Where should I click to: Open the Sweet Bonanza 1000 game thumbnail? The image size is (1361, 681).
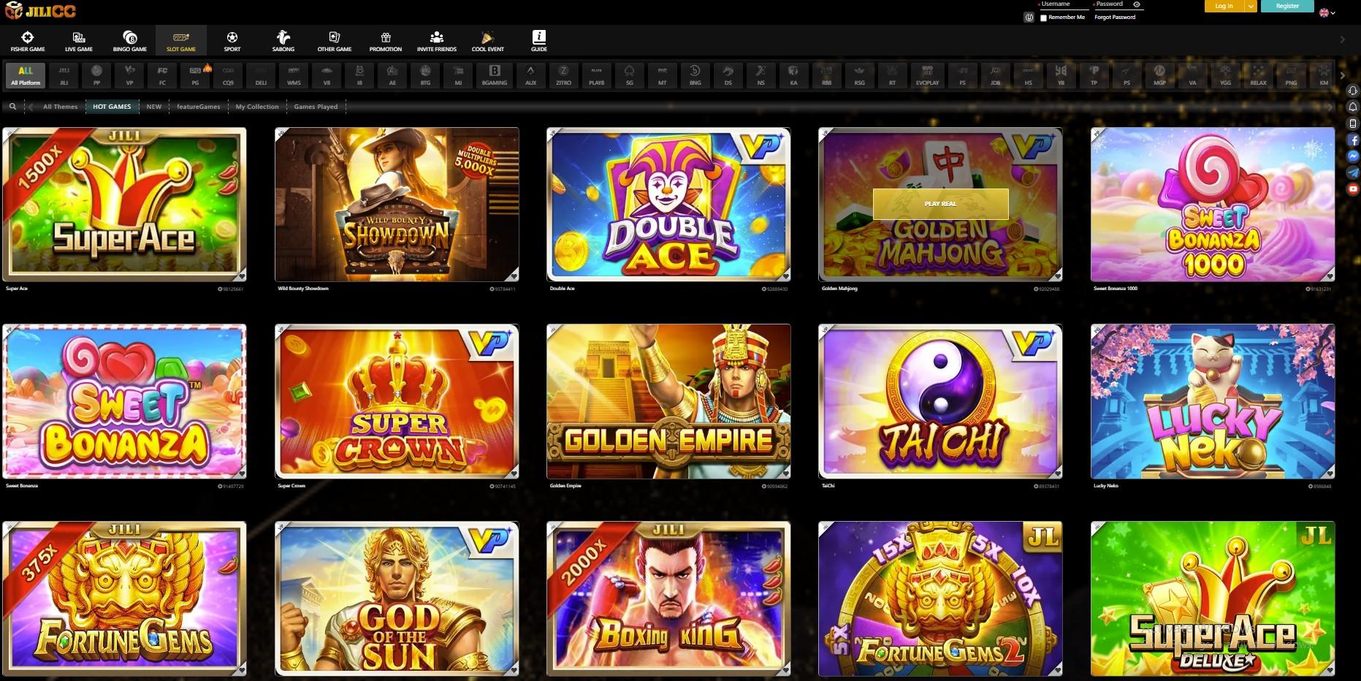[1213, 205]
